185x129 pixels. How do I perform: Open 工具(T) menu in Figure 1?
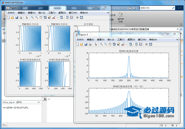[52, 13]
